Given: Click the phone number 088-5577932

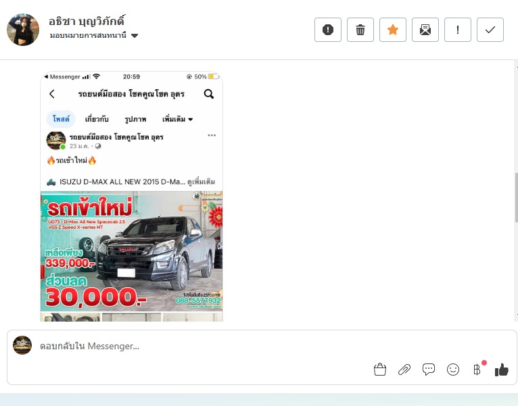Looking at the screenshot, I should 198,301.
